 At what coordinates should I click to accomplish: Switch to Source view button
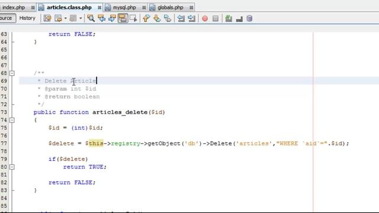tap(7, 18)
